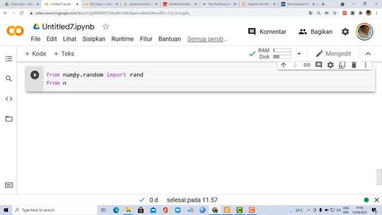Image resolution: width=382 pixels, height=215 pixels.
Task: Rename the notebook title Untitled7.ipynb
Action: pyautogui.click(x=68, y=26)
